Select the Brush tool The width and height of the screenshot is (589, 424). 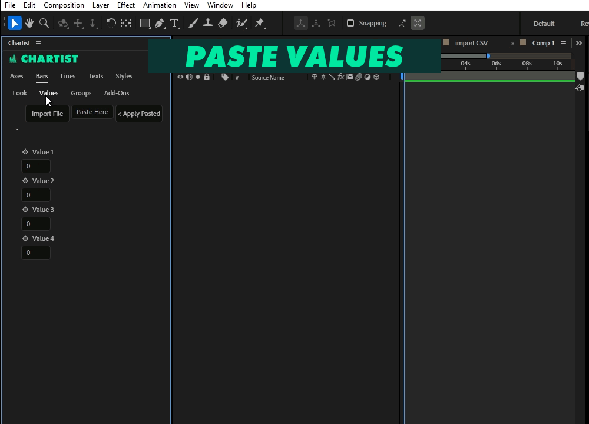(193, 23)
